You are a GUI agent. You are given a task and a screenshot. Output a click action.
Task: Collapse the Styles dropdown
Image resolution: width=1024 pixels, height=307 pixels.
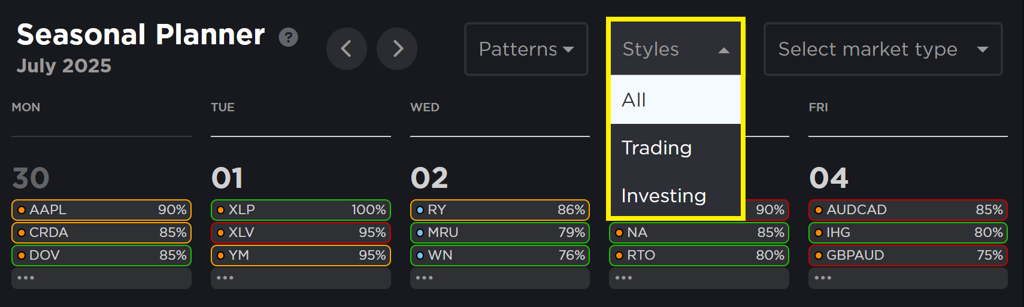pos(675,49)
